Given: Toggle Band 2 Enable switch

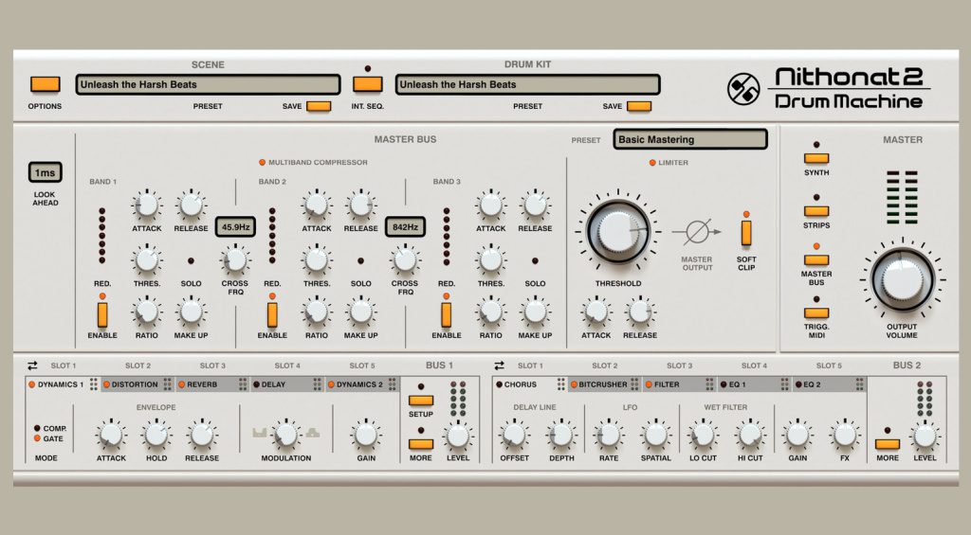Looking at the screenshot, I should click(x=272, y=314).
